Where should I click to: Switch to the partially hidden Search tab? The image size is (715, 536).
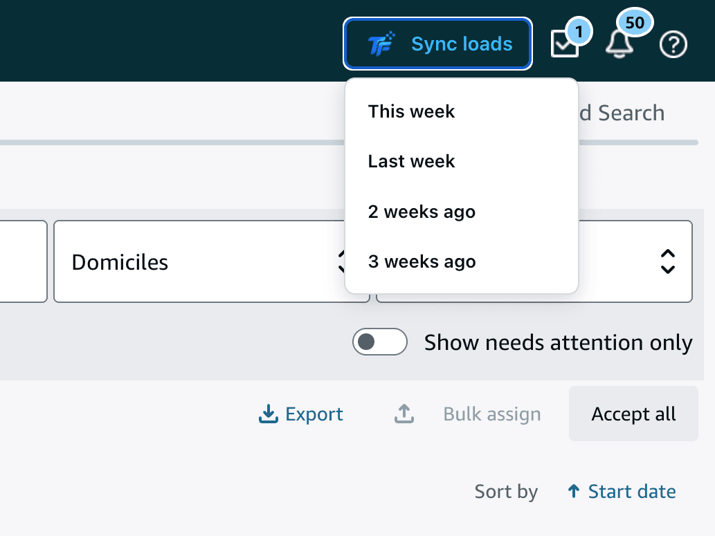click(x=622, y=113)
